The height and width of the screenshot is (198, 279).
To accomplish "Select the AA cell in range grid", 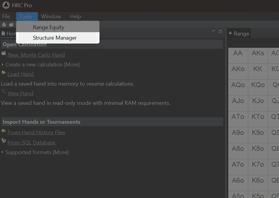I will click(238, 53).
